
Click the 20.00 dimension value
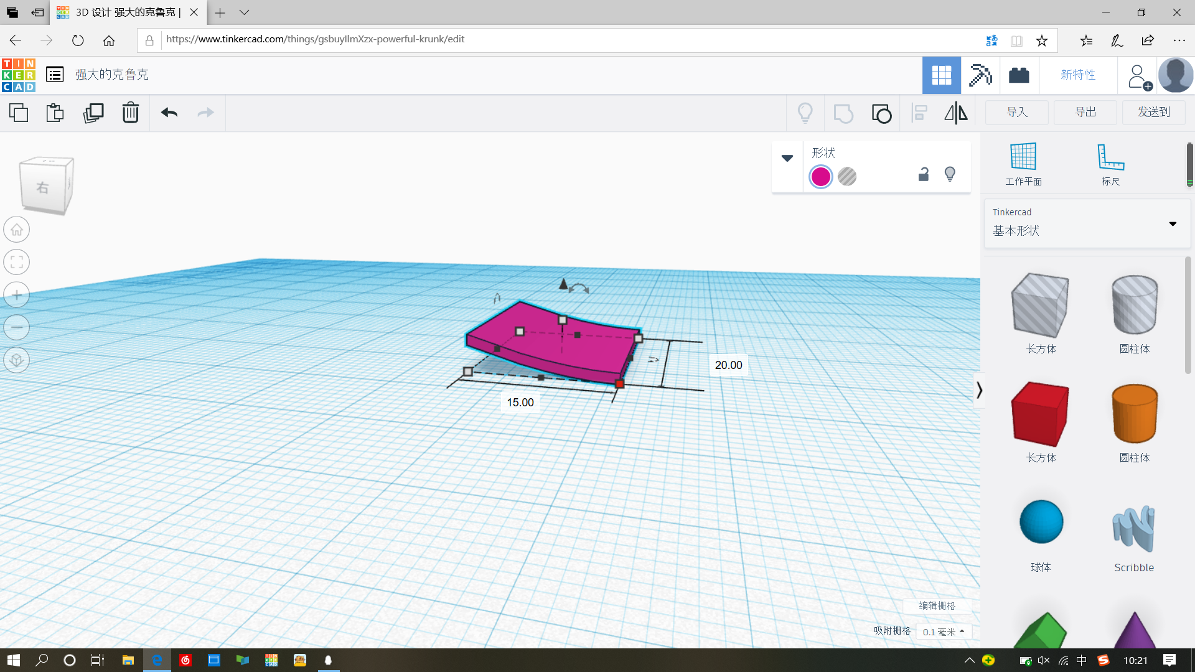pyautogui.click(x=728, y=365)
